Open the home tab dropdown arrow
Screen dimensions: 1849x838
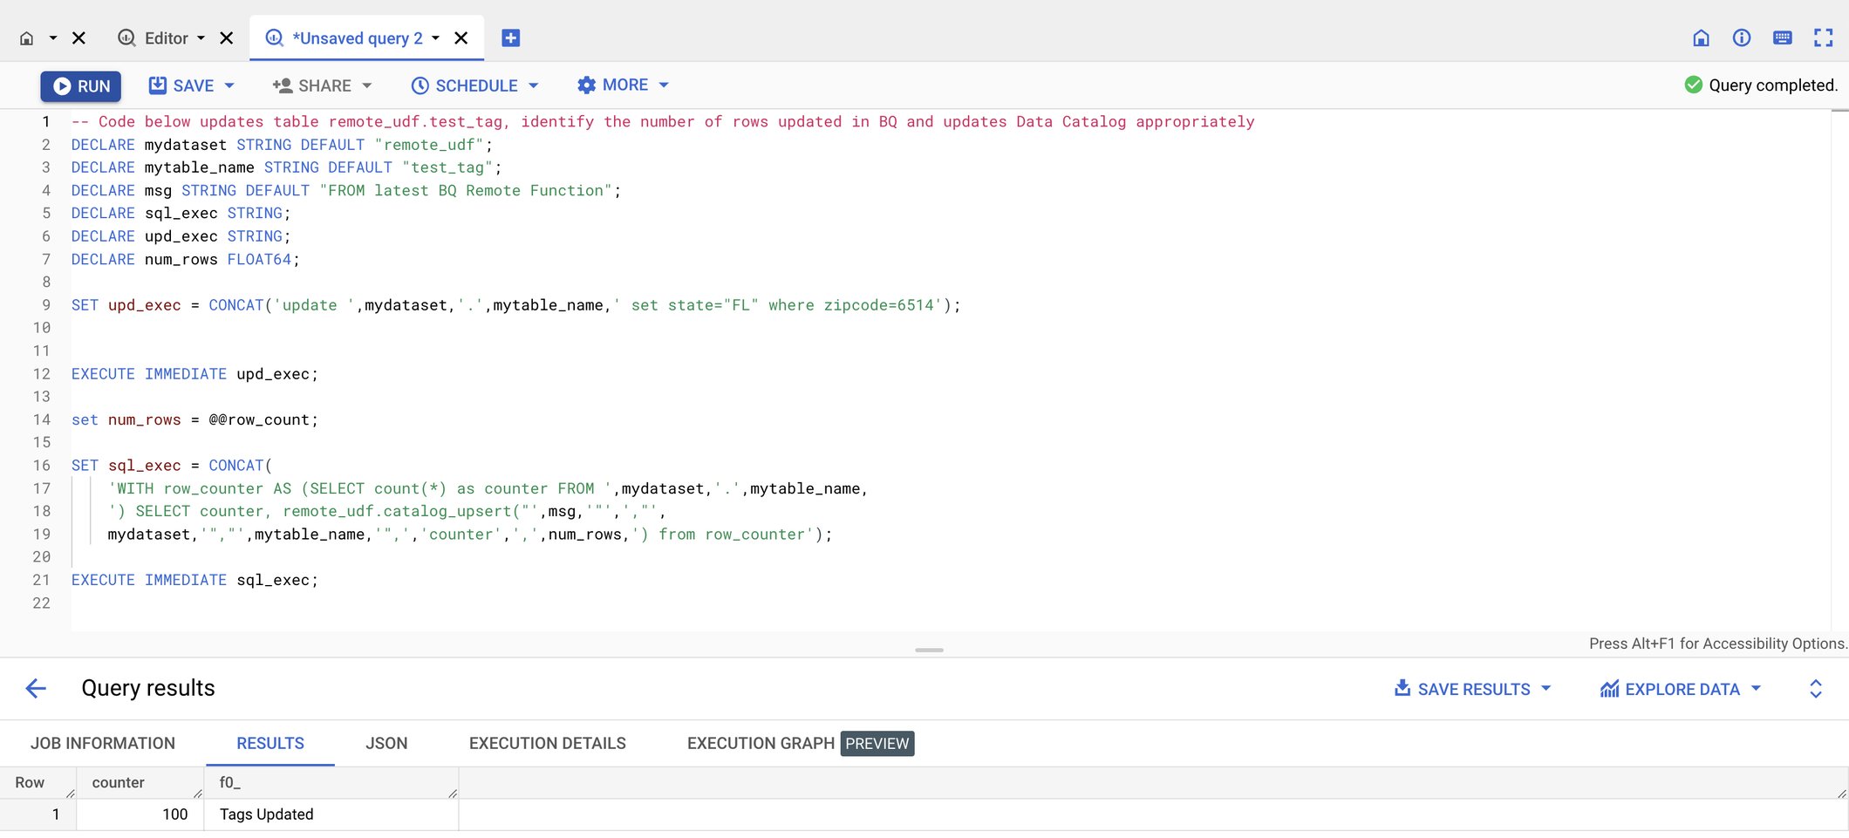point(52,38)
